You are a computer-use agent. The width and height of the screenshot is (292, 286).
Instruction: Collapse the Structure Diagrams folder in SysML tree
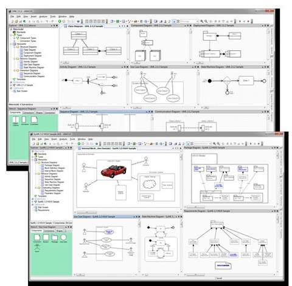tap(36, 162)
